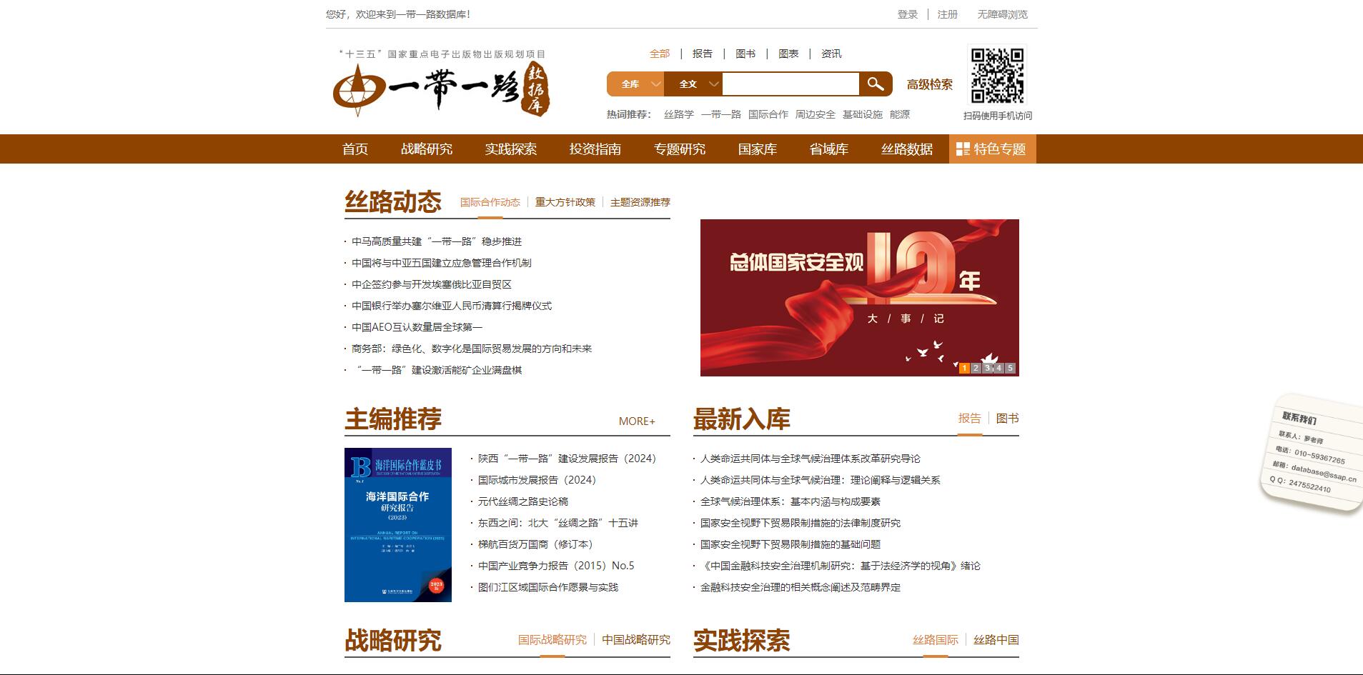
Task: Select the 图书 search category
Action: (x=745, y=54)
